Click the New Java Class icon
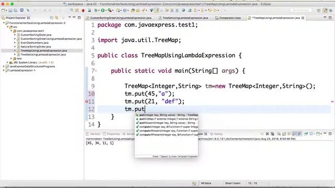 (x=125, y=10)
